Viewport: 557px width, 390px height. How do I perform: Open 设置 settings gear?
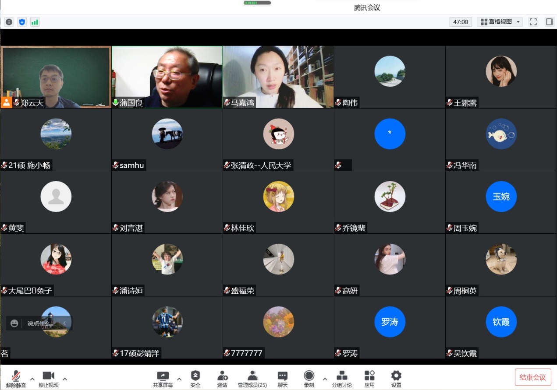(x=396, y=379)
